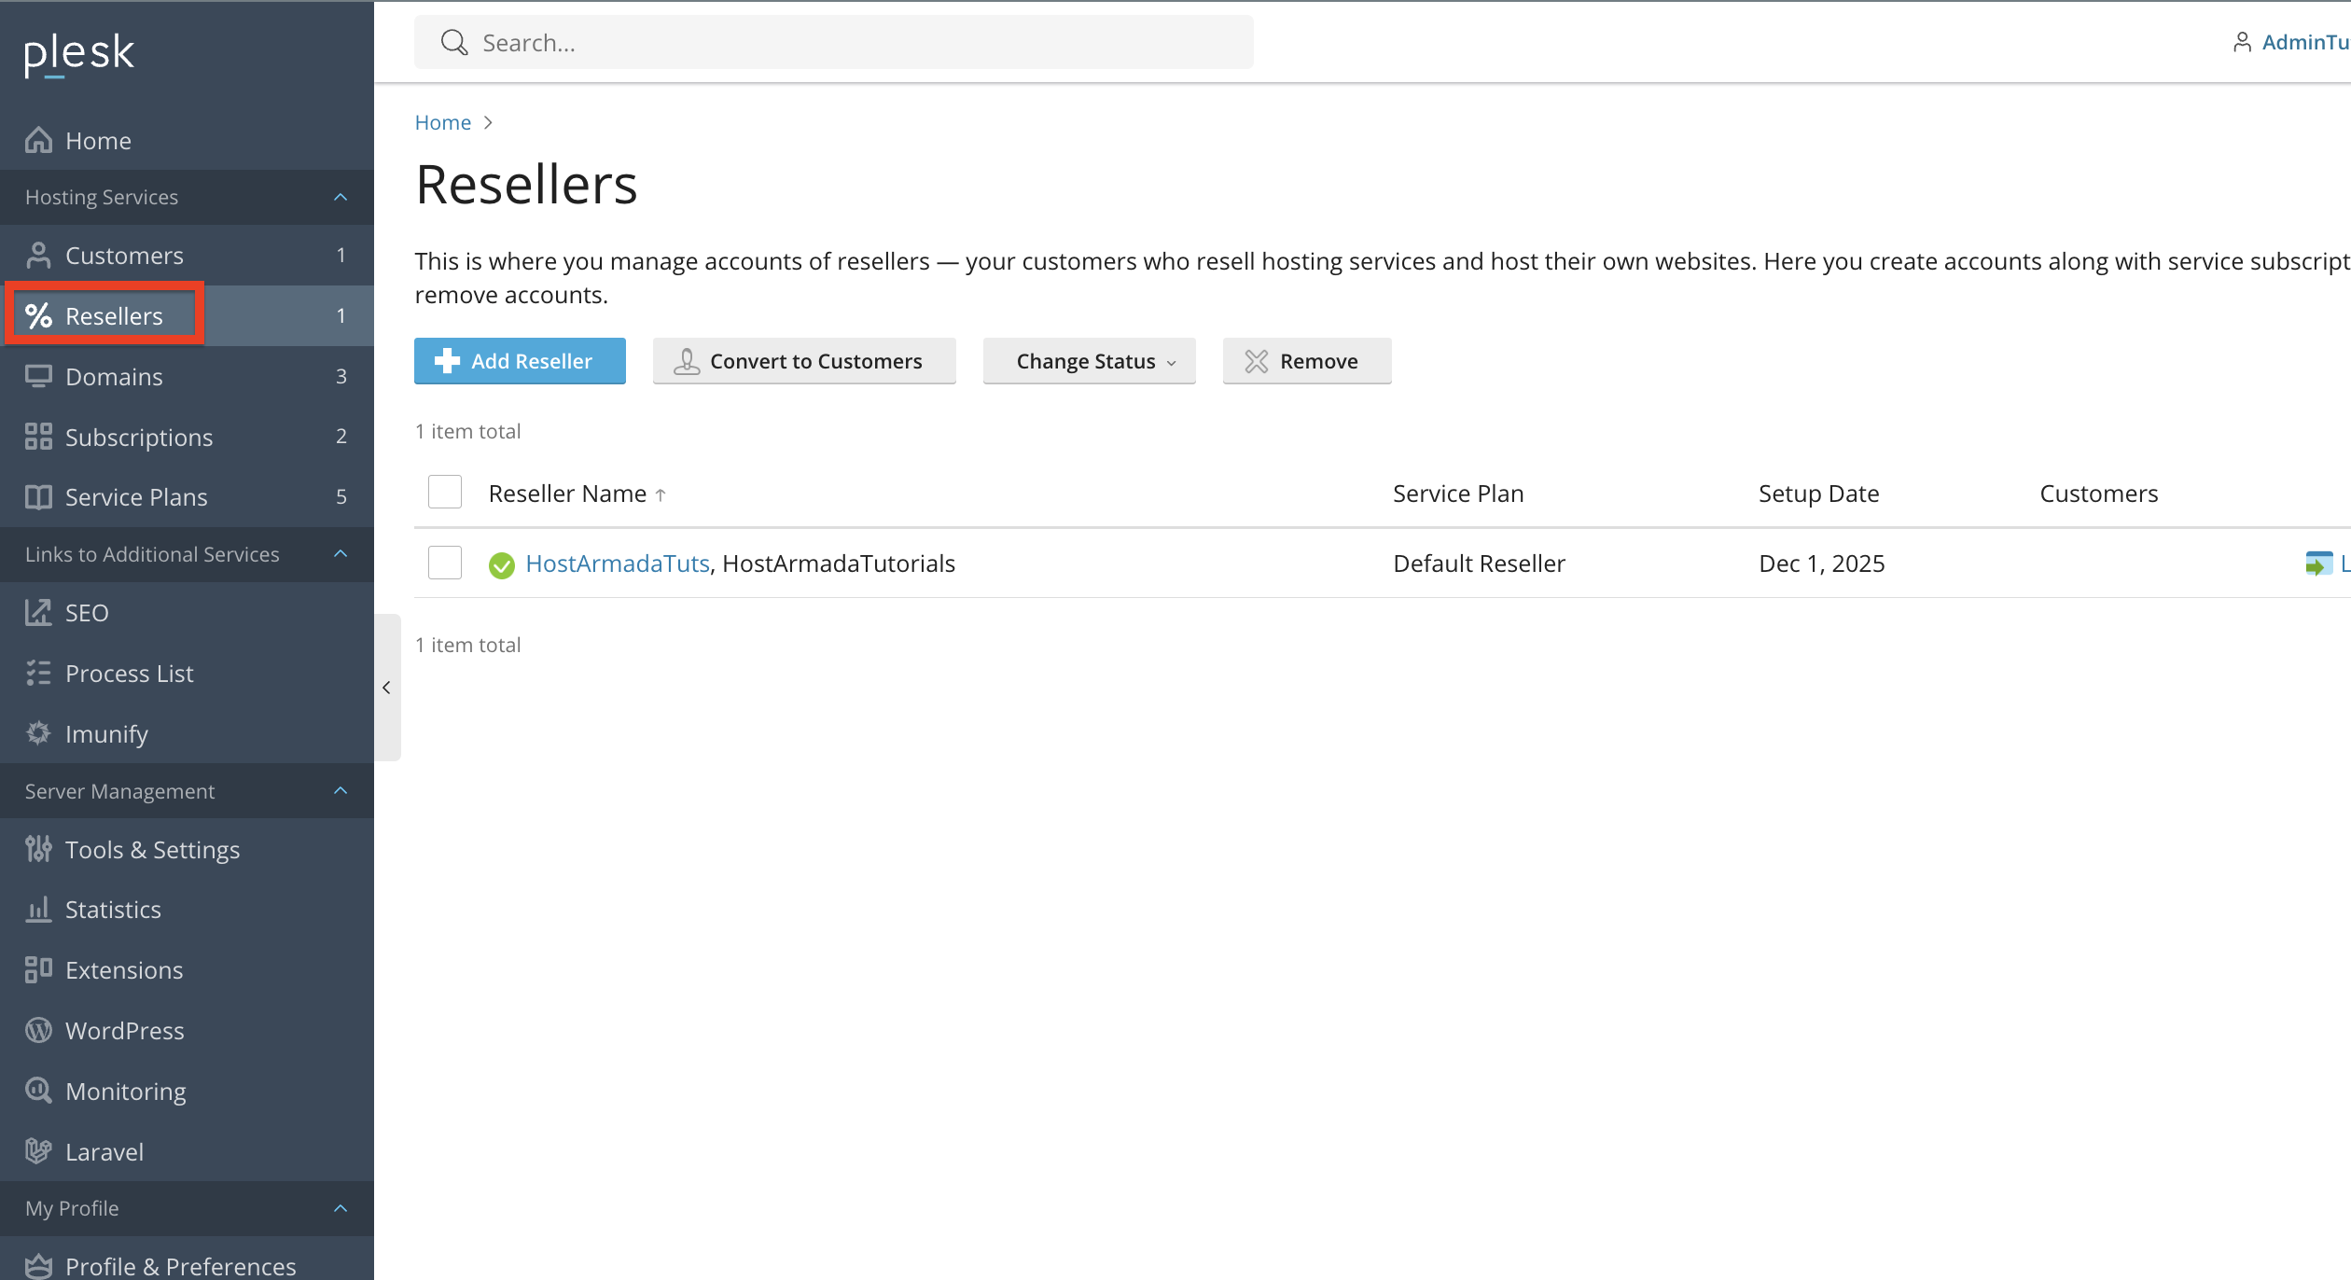Collapse the Server Management section
Viewport: 2351px width, 1280px height.
pyautogui.click(x=341, y=791)
